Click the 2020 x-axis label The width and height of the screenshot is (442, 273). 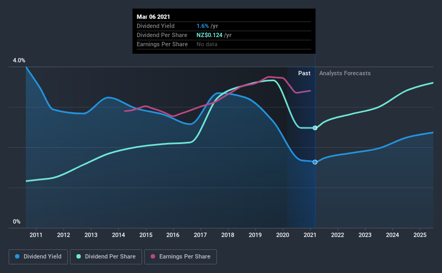tap(283, 235)
